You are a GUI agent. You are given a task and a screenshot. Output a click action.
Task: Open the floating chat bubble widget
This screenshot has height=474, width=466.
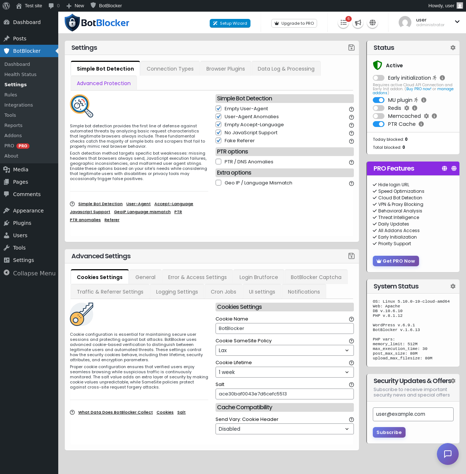448,454
